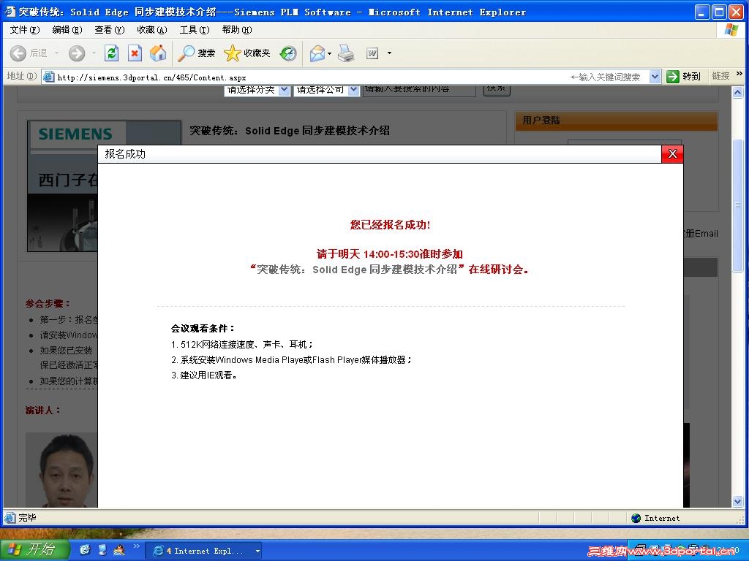Open the 请选择分类 dropdown
This screenshot has width=749, height=561.
pyautogui.click(x=257, y=90)
